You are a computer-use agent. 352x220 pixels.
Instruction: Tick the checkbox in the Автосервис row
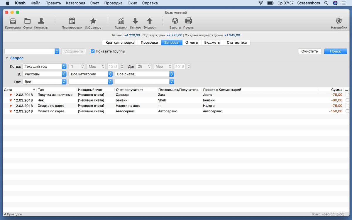[x=347, y=111]
